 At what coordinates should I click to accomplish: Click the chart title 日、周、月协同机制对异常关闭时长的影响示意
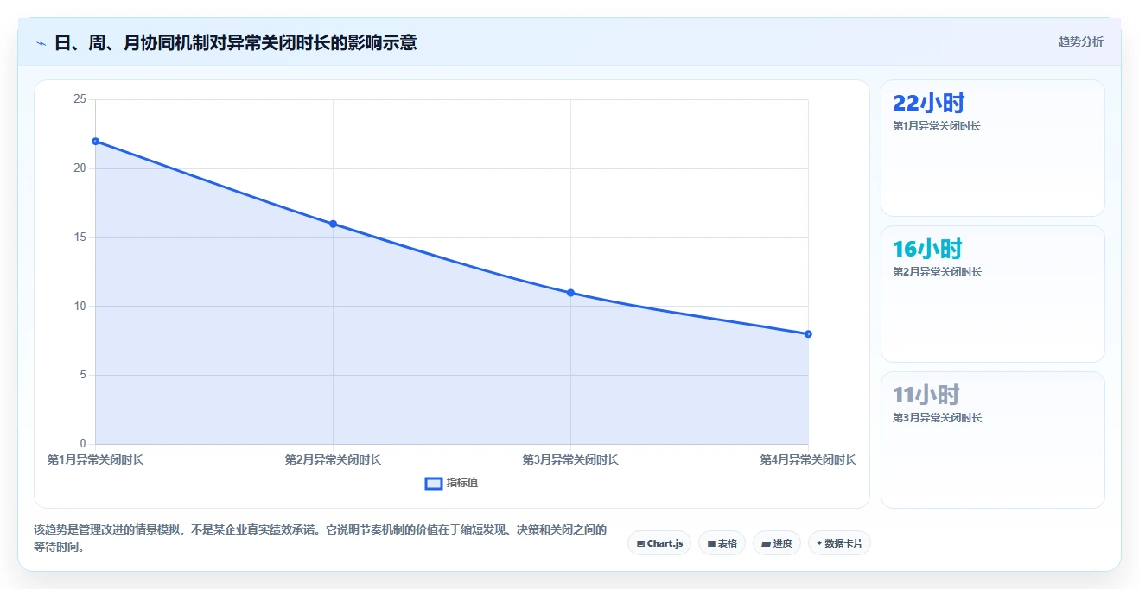(x=235, y=42)
